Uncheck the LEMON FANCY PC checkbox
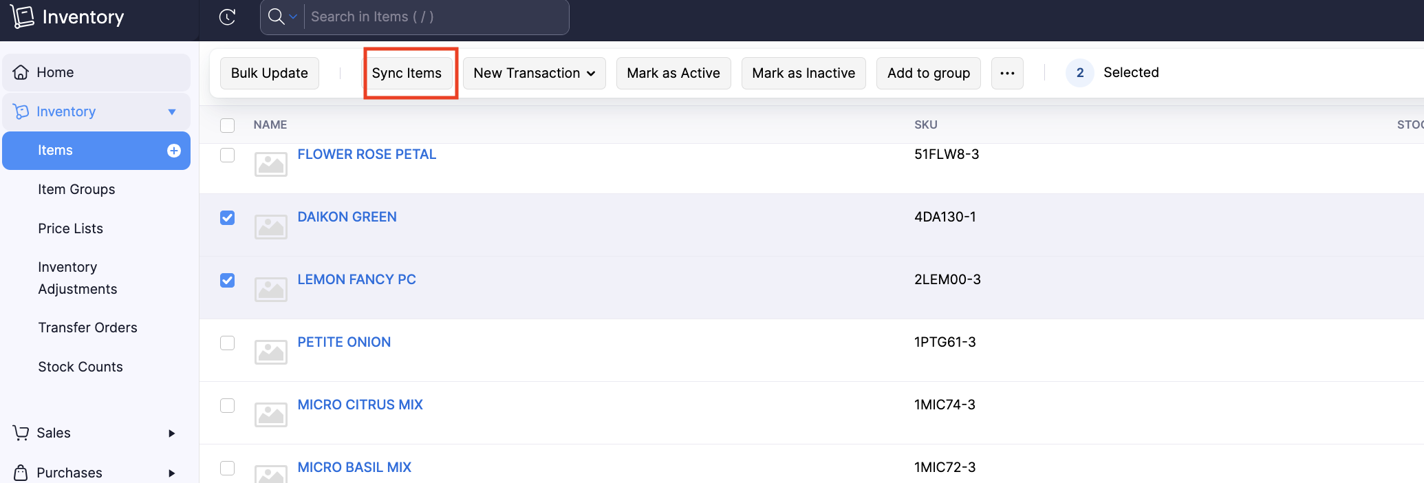Viewport: 1424px width, 483px height. [227, 280]
